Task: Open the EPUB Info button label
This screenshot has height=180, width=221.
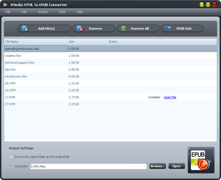Action: (184, 29)
